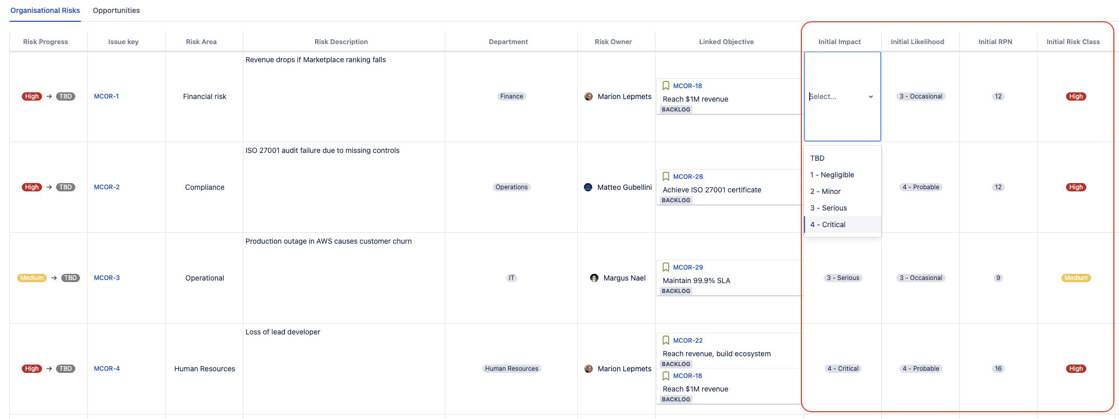Viewport: 1119px width, 419px height.
Task: Click the 3 - Serious impact tag for MCOR-3
Action: click(843, 278)
